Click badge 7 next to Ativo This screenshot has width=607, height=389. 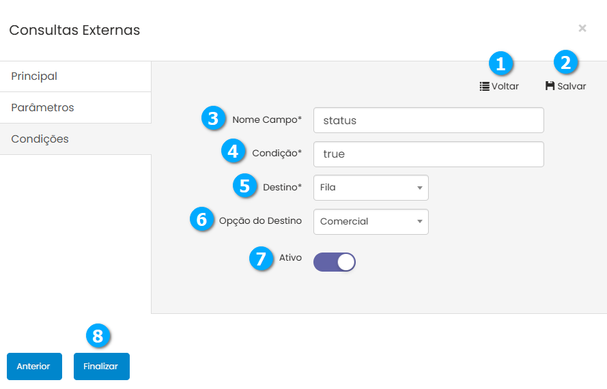pos(260,260)
